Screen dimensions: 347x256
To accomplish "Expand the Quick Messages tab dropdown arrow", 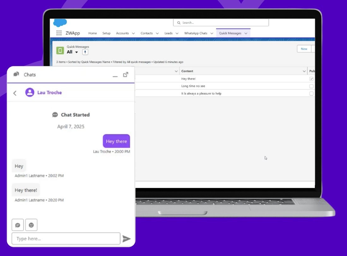I will click(x=246, y=34).
